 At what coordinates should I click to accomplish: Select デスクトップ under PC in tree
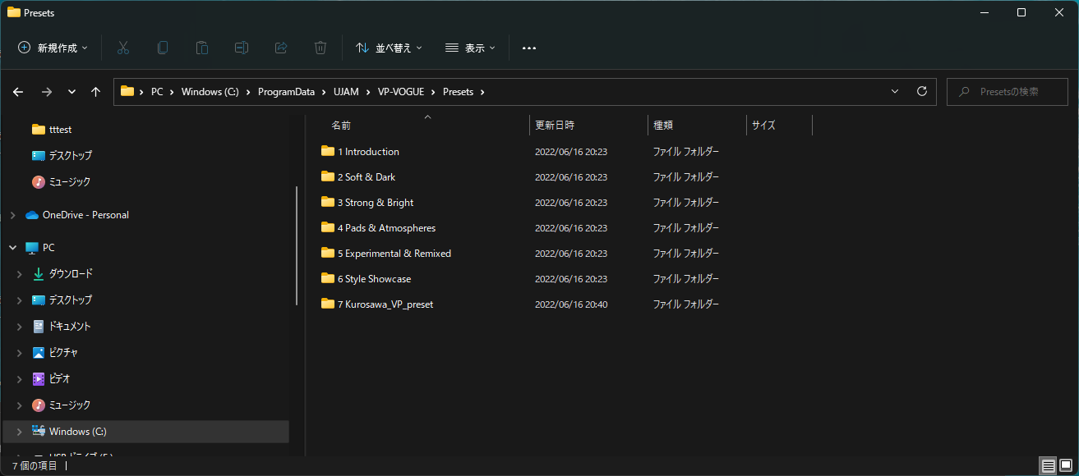pos(70,300)
